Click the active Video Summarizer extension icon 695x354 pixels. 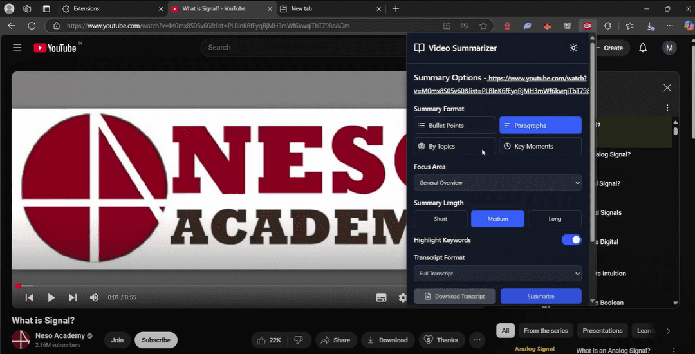coord(588,26)
